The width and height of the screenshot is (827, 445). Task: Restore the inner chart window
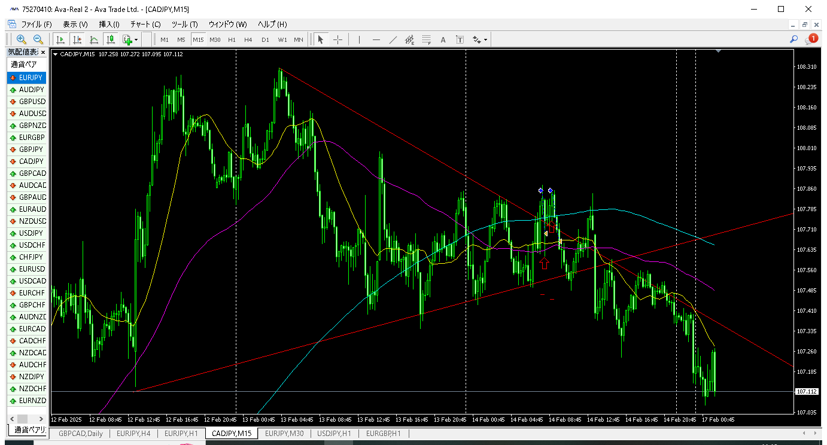tap(805, 25)
